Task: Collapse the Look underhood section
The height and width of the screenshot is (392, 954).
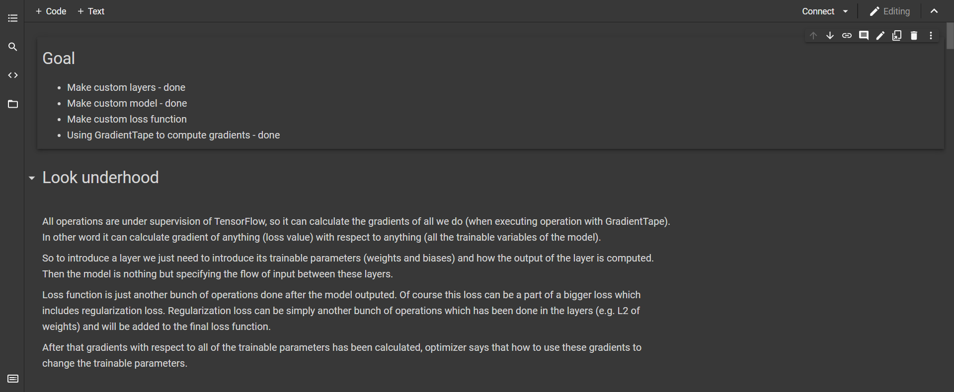Action: 32,178
